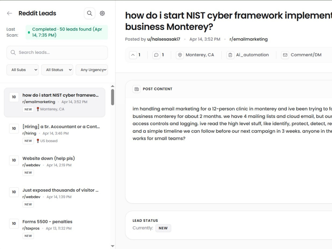The height and width of the screenshot is (249, 332).
Task: Click the Apr 14, 2:19 PM timestamp
Action: pyautogui.click(x=59, y=165)
